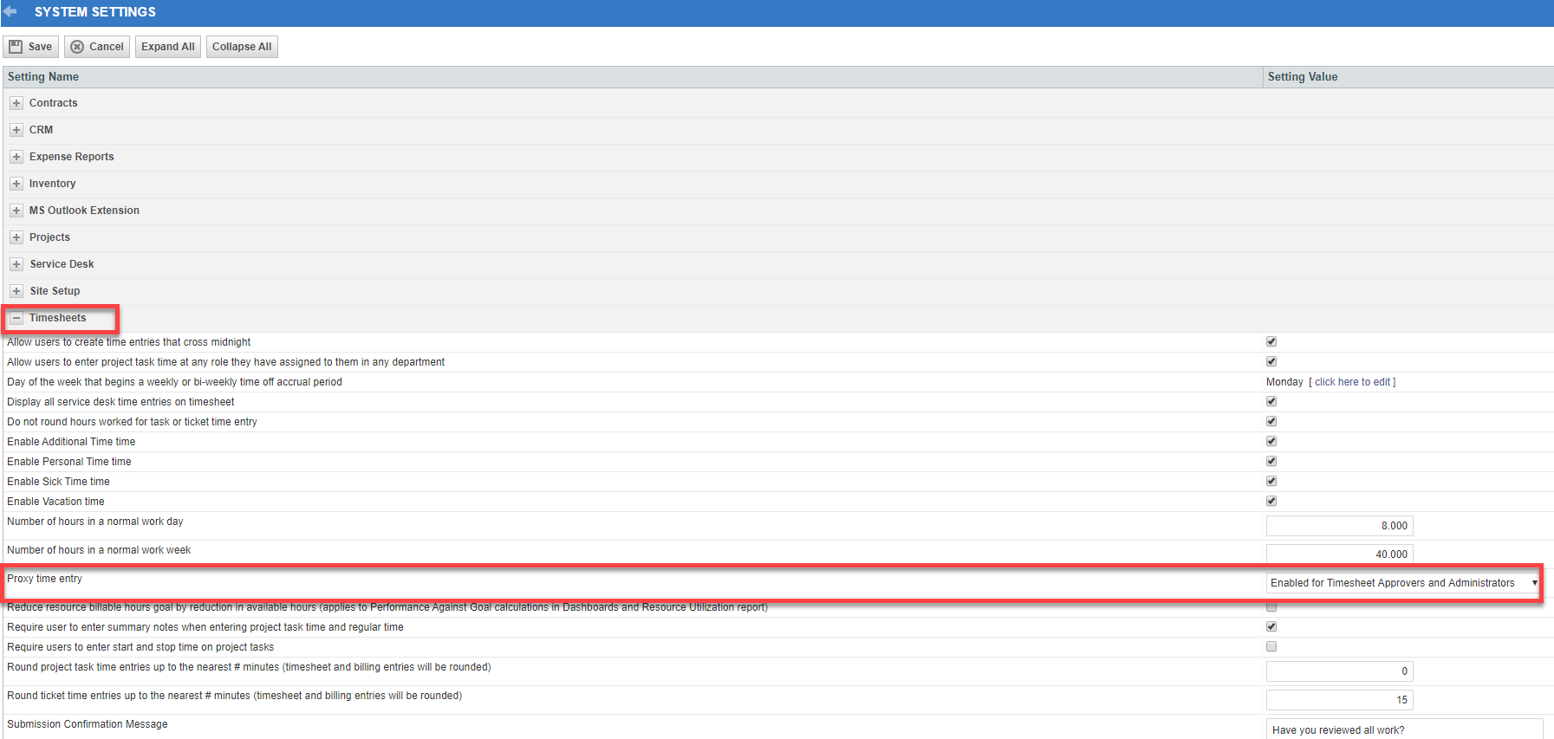Click the back arrow beside System Settings
Viewport: 1554px width, 739px height.
pyautogui.click(x=10, y=11)
